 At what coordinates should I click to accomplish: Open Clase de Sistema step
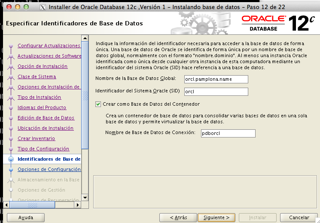tap(37, 76)
